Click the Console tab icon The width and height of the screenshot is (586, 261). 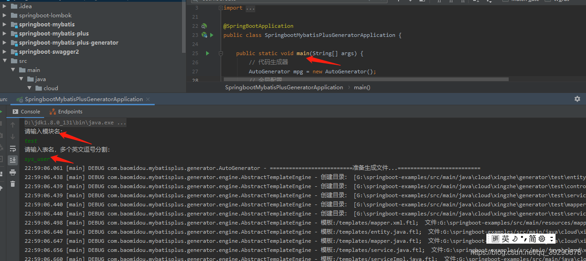(15, 112)
